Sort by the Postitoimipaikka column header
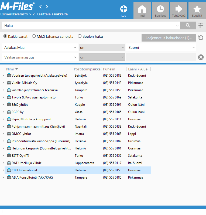 click(x=87, y=69)
